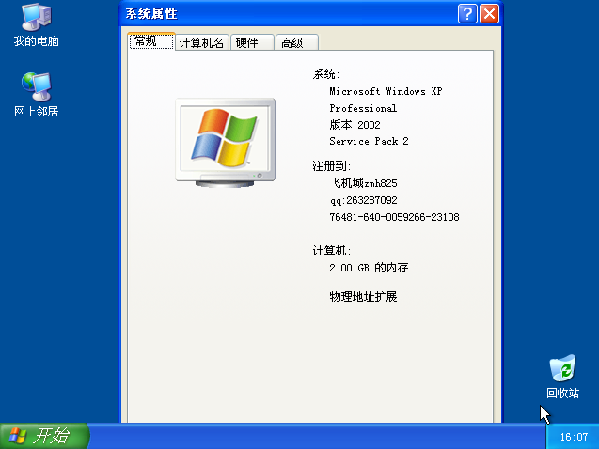Click the 飞机城zmh825 registered name
Screen dimensions: 599x449
click(363, 183)
